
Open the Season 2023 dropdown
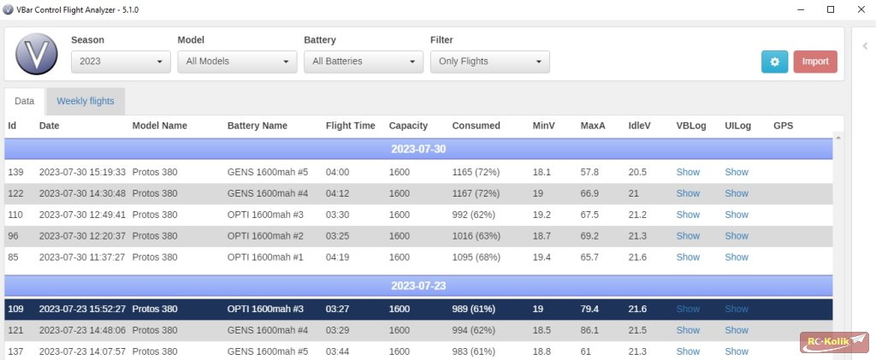(121, 62)
